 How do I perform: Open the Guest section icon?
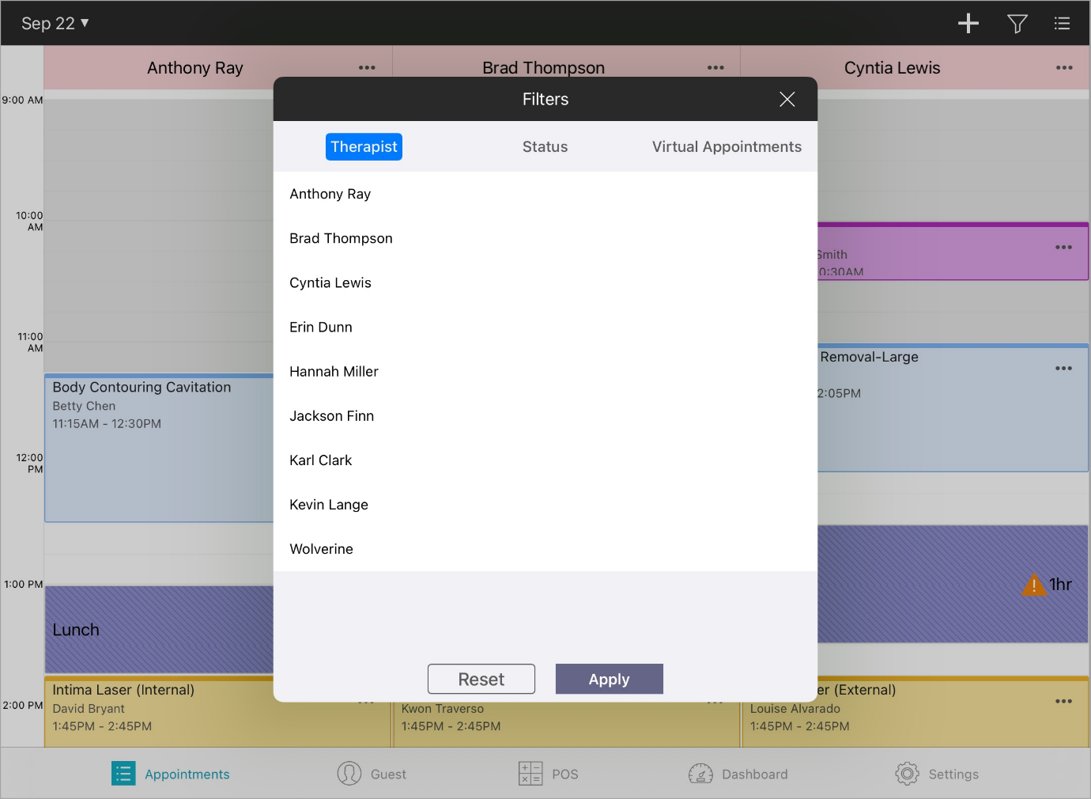349,774
